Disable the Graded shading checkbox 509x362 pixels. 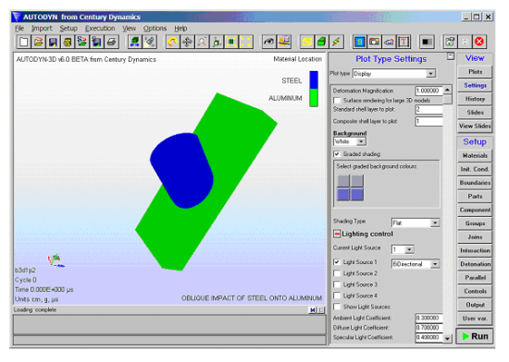pos(337,154)
